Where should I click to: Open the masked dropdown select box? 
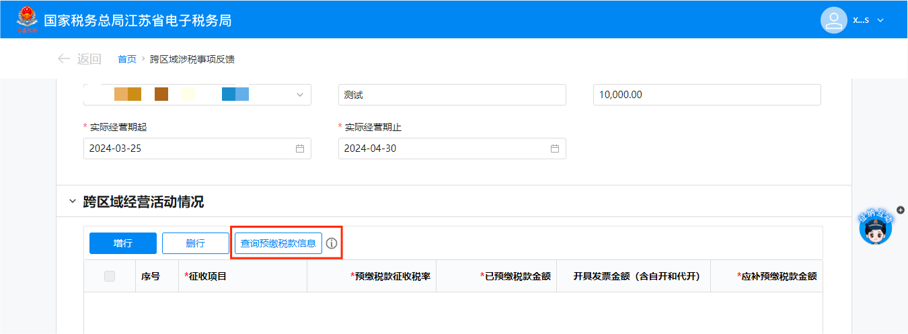pos(197,95)
